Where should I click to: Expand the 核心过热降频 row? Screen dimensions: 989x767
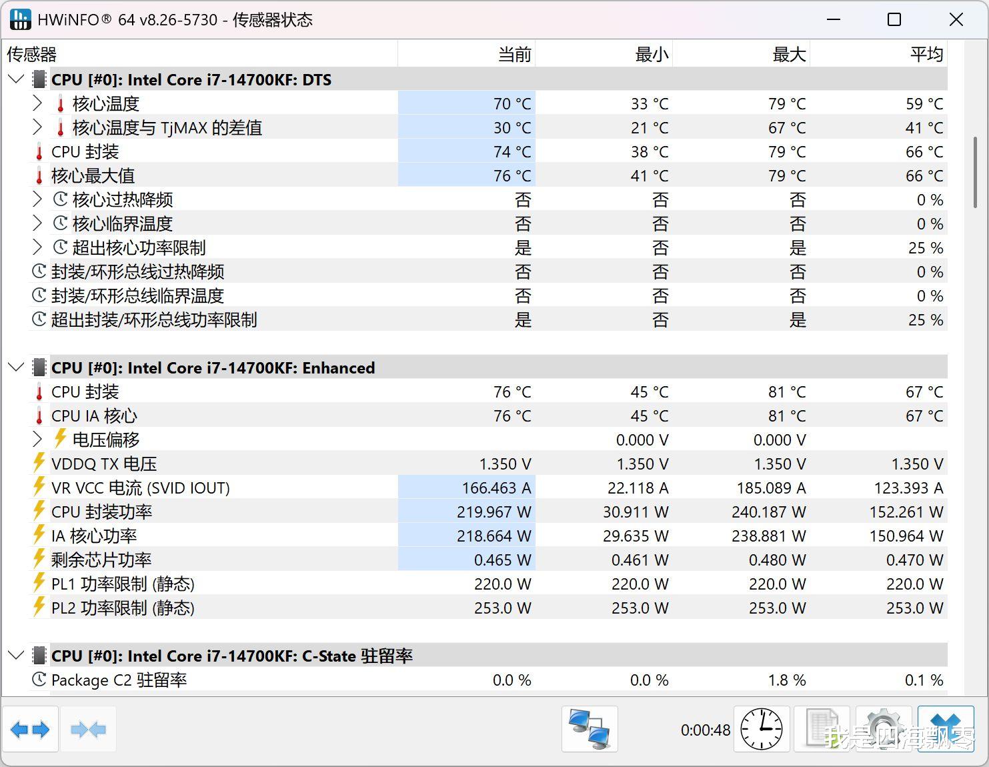click(x=37, y=199)
